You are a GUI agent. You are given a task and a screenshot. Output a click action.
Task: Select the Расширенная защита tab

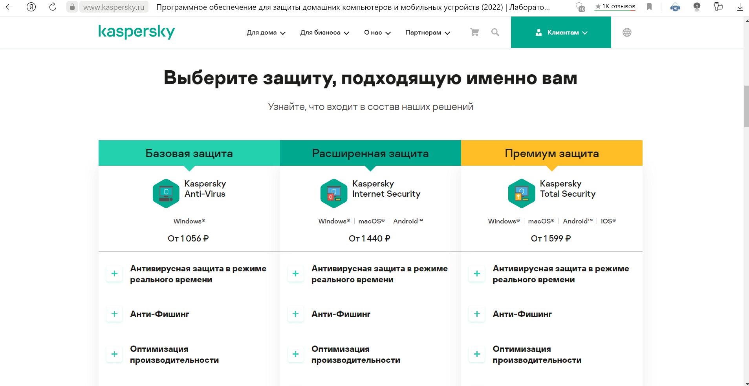370,153
